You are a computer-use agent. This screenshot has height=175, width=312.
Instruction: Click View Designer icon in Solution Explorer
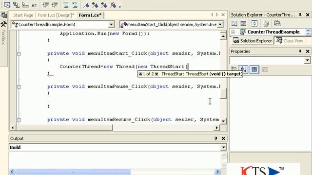click(243, 23)
